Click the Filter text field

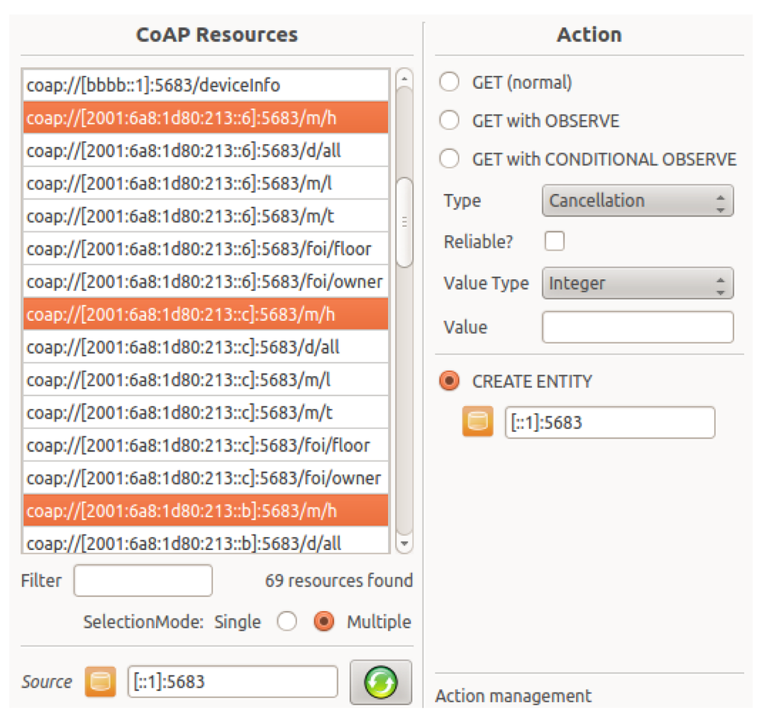(x=143, y=580)
